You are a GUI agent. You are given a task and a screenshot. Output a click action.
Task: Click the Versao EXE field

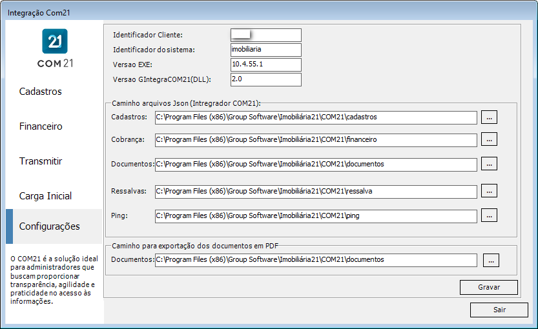266,65
